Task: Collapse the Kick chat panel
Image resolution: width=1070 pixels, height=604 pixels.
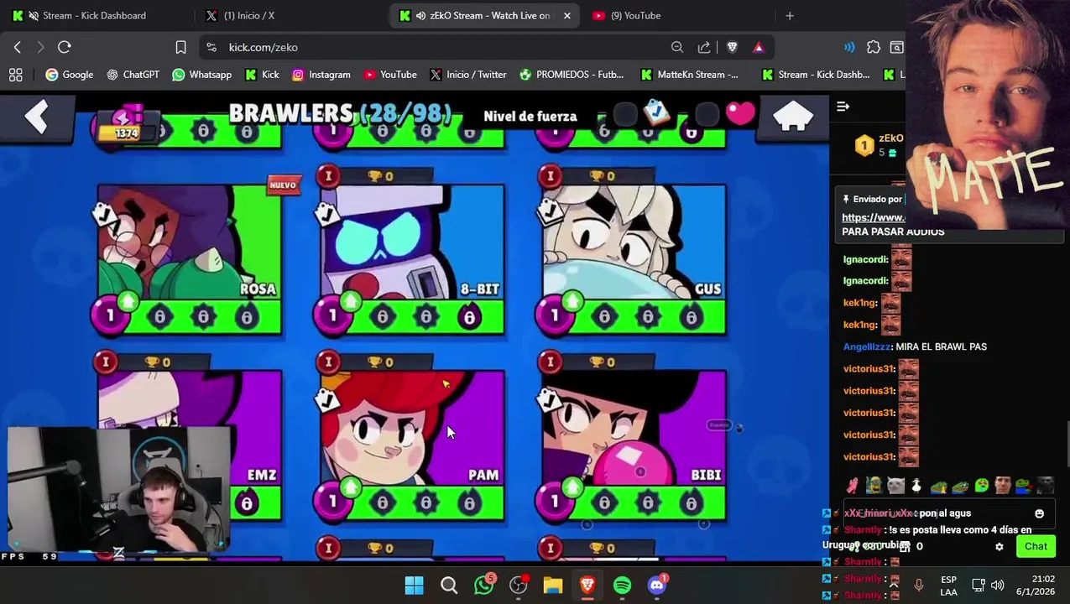Action: click(x=843, y=107)
